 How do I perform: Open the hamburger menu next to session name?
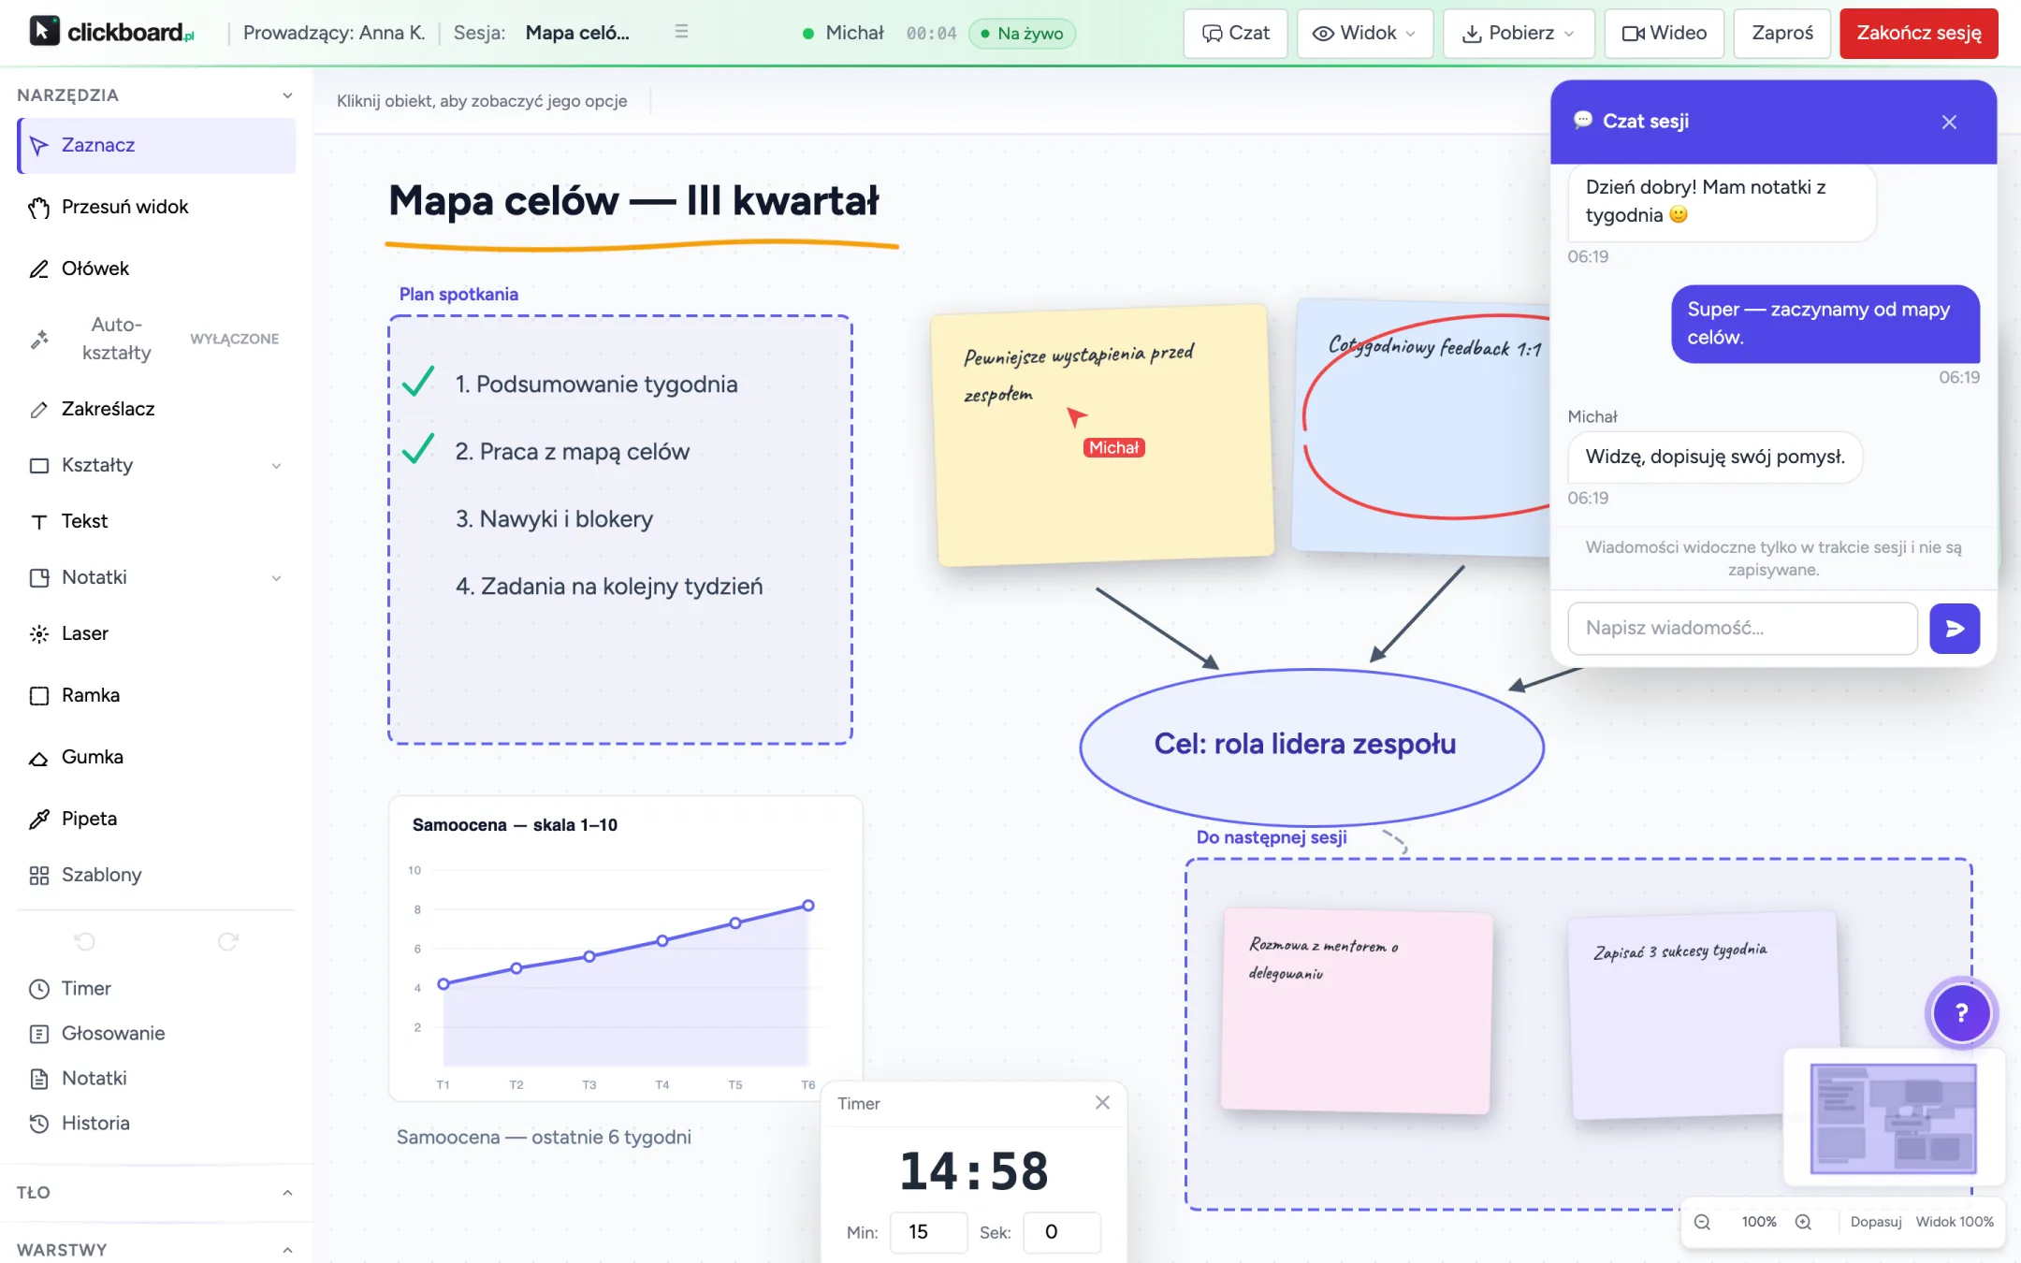(x=681, y=32)
